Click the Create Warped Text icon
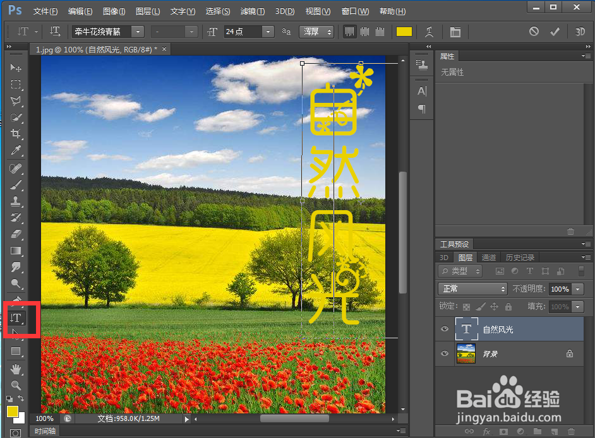The image size is (595, 438). tap(429, 32)
